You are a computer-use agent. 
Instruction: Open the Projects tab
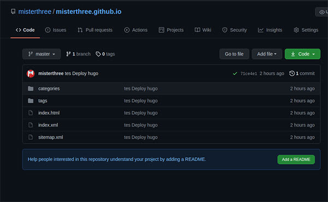click(171, 30)
